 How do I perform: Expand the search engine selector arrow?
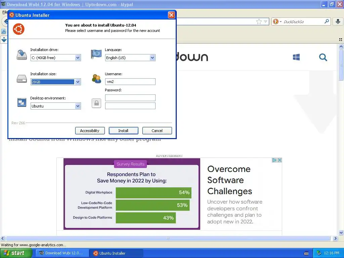coord(281,22)
